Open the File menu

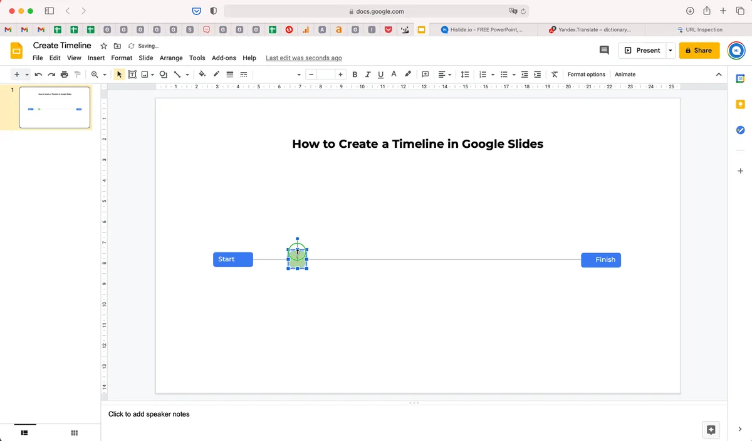coord(38,58)
